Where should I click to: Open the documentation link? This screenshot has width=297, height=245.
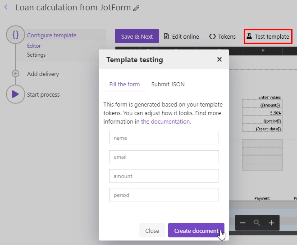point(165,121)
